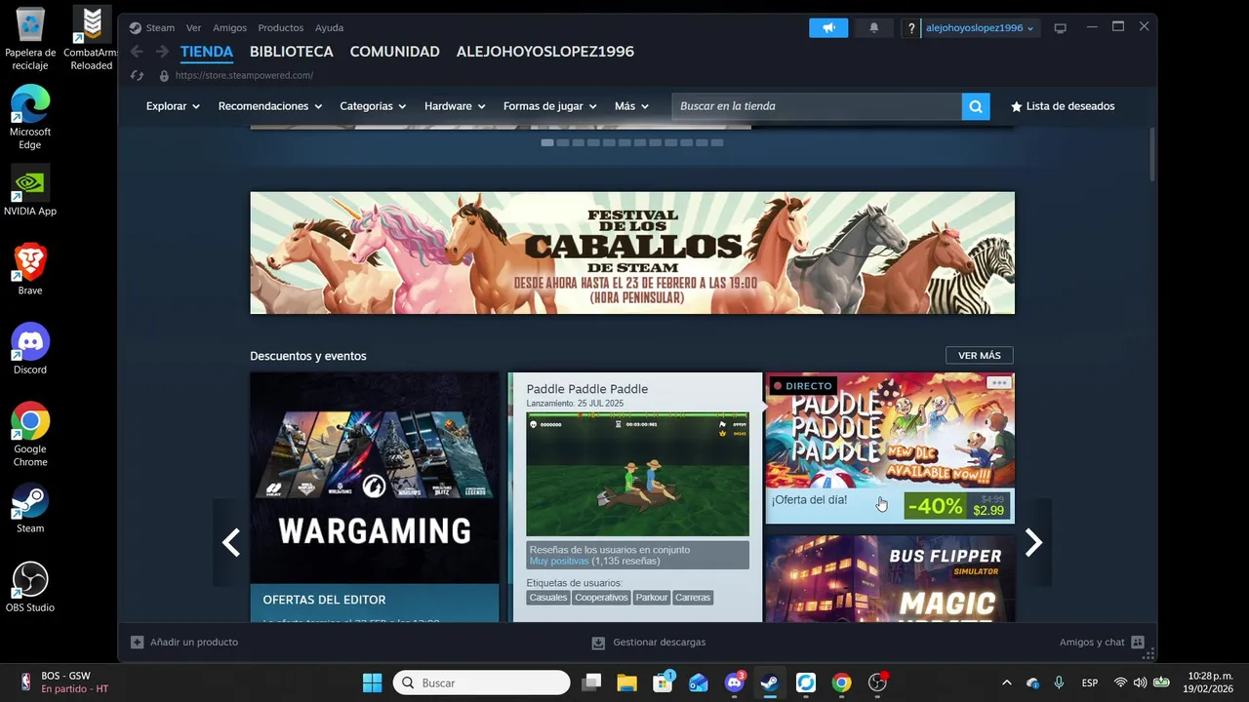Viewport: 1249px width, 702px height.
Task: Click the -40% $2.99 price badge
Action: coord(956,506)
